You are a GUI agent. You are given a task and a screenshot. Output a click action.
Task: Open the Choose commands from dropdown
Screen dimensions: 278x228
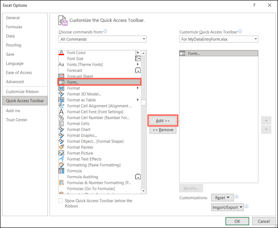coord(103,39)
